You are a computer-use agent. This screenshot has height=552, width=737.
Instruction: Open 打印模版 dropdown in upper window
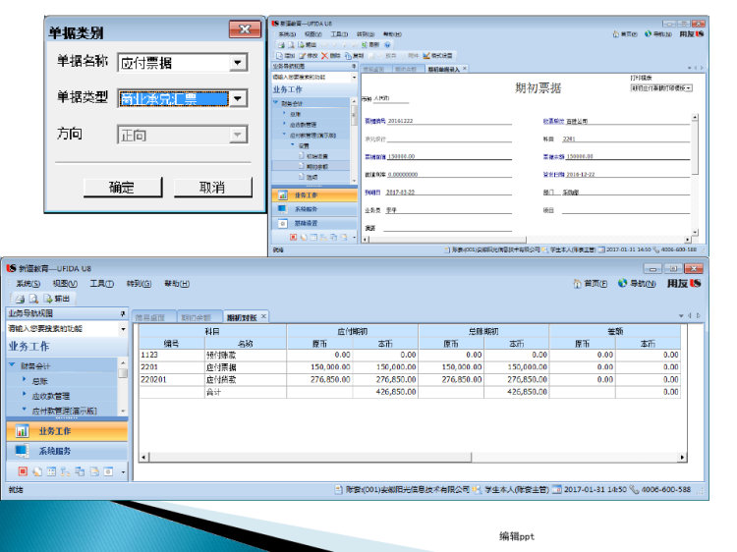coord(689,87)
